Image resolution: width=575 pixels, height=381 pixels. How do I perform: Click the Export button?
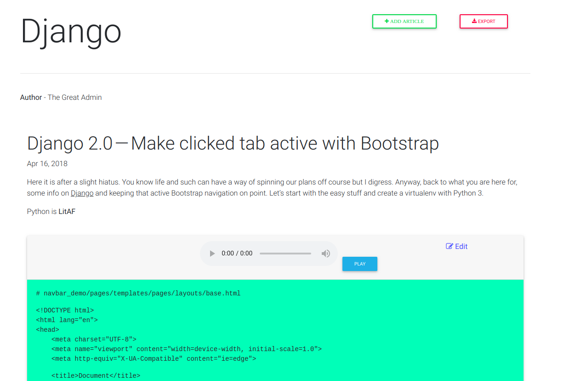pos(484,21)
